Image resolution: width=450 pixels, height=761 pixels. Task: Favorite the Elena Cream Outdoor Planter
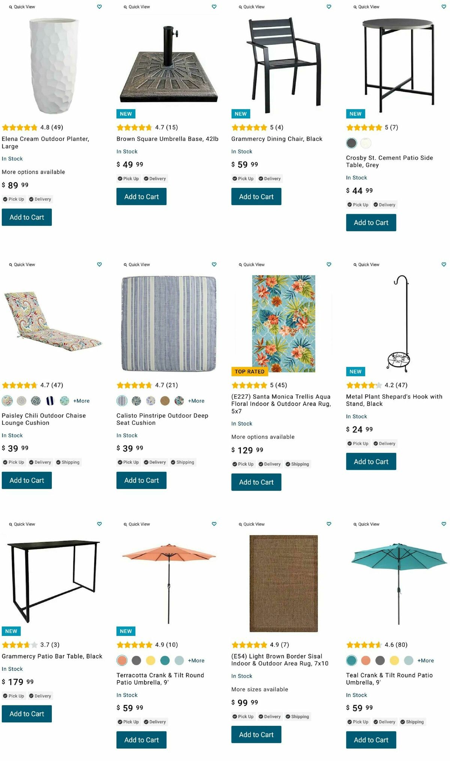pos(99,7)
